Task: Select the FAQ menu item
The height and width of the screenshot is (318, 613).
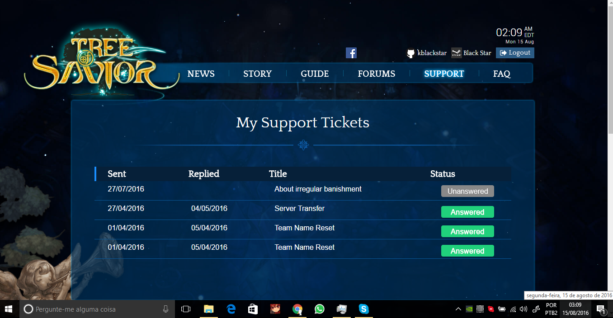Action: [501, 74]
